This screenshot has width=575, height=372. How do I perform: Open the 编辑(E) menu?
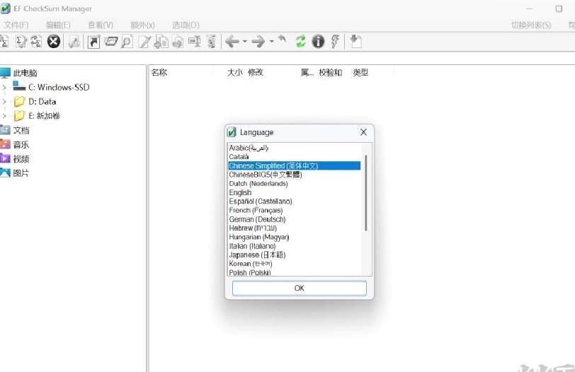coord(58,25)
